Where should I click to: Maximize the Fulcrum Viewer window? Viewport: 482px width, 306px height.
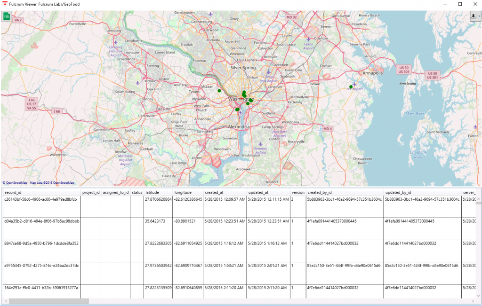[x=460, y=4]
